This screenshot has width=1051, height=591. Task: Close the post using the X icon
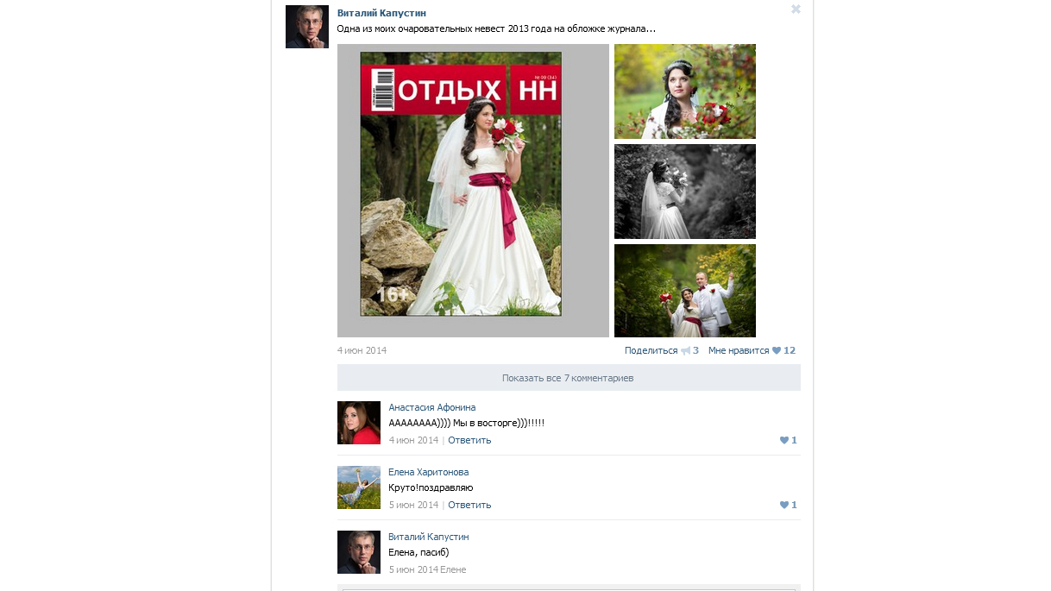pos(796,9)
